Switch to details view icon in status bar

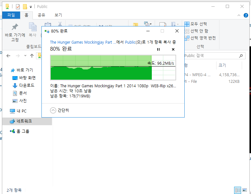tap(238, 190)
